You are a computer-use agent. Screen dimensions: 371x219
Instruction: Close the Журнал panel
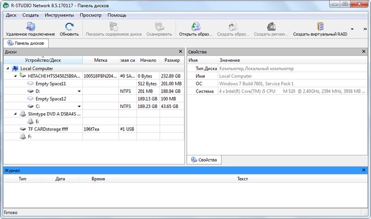pos(363,170)
